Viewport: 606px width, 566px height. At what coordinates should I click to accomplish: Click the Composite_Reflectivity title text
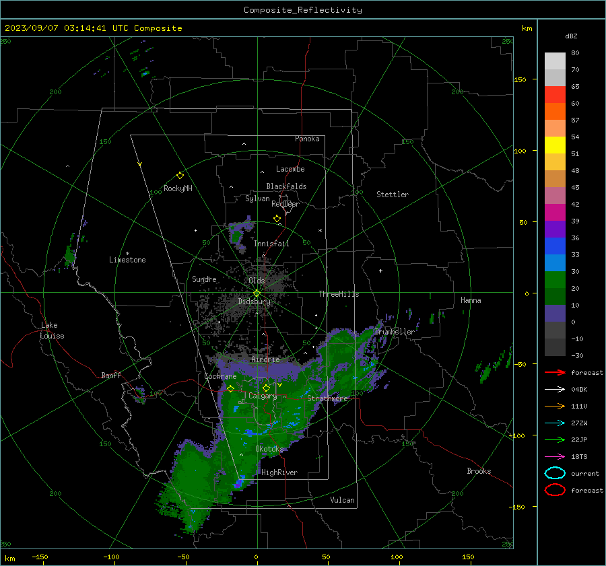coord(303,10)
